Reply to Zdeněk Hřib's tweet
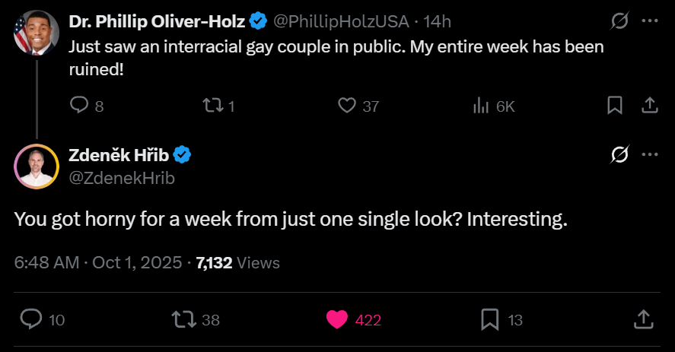 pyautogui.click(x=30, y=319)
